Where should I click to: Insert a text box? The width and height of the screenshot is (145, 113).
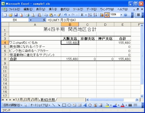75,105
